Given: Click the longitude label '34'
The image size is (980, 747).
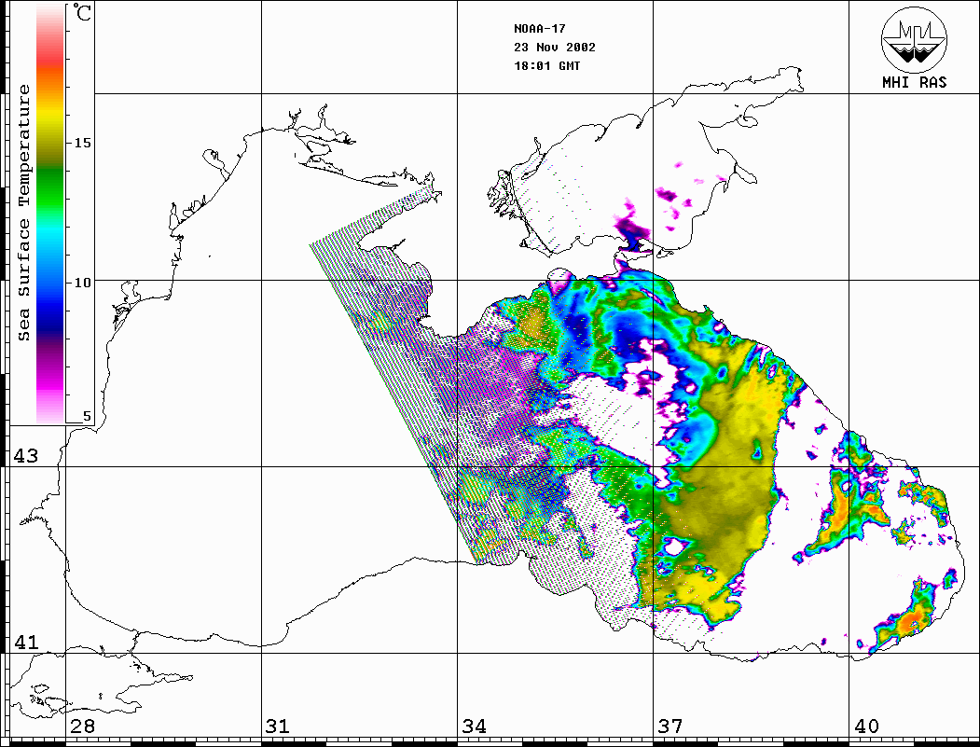Looking at the screenshot, I should coord(474,726).
